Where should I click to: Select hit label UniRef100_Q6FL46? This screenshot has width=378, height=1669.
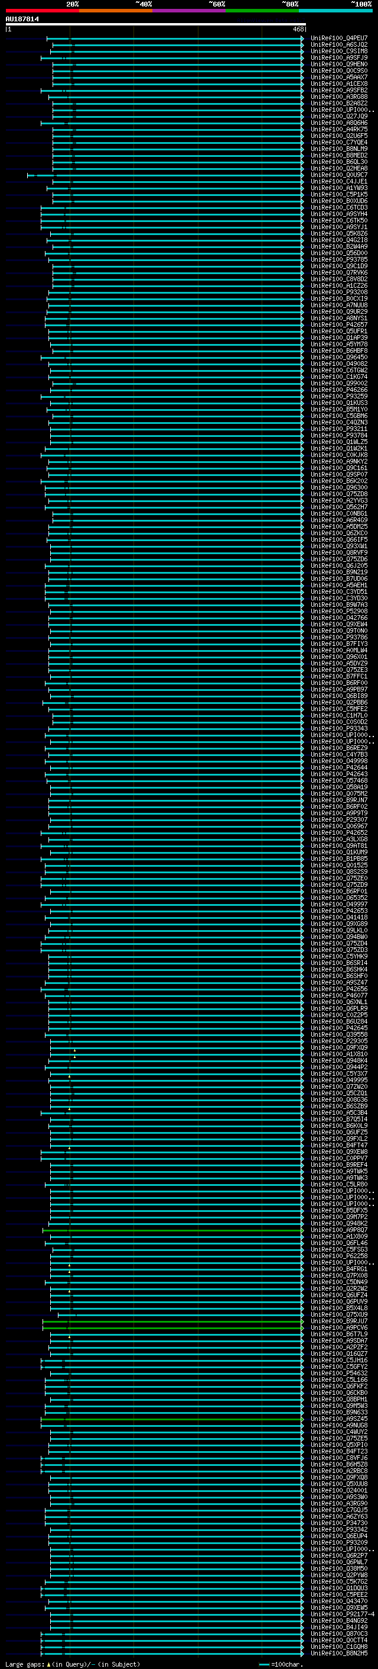coord(338,1243)
